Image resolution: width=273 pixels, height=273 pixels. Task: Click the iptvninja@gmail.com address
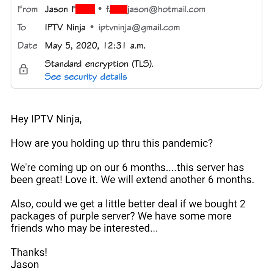tap(139, 28)
